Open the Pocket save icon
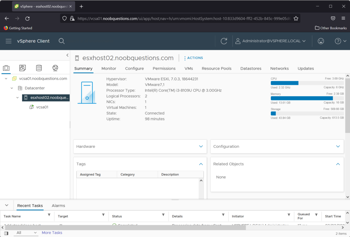Screen dimensions: 350x237 click(x=333, y=18)
